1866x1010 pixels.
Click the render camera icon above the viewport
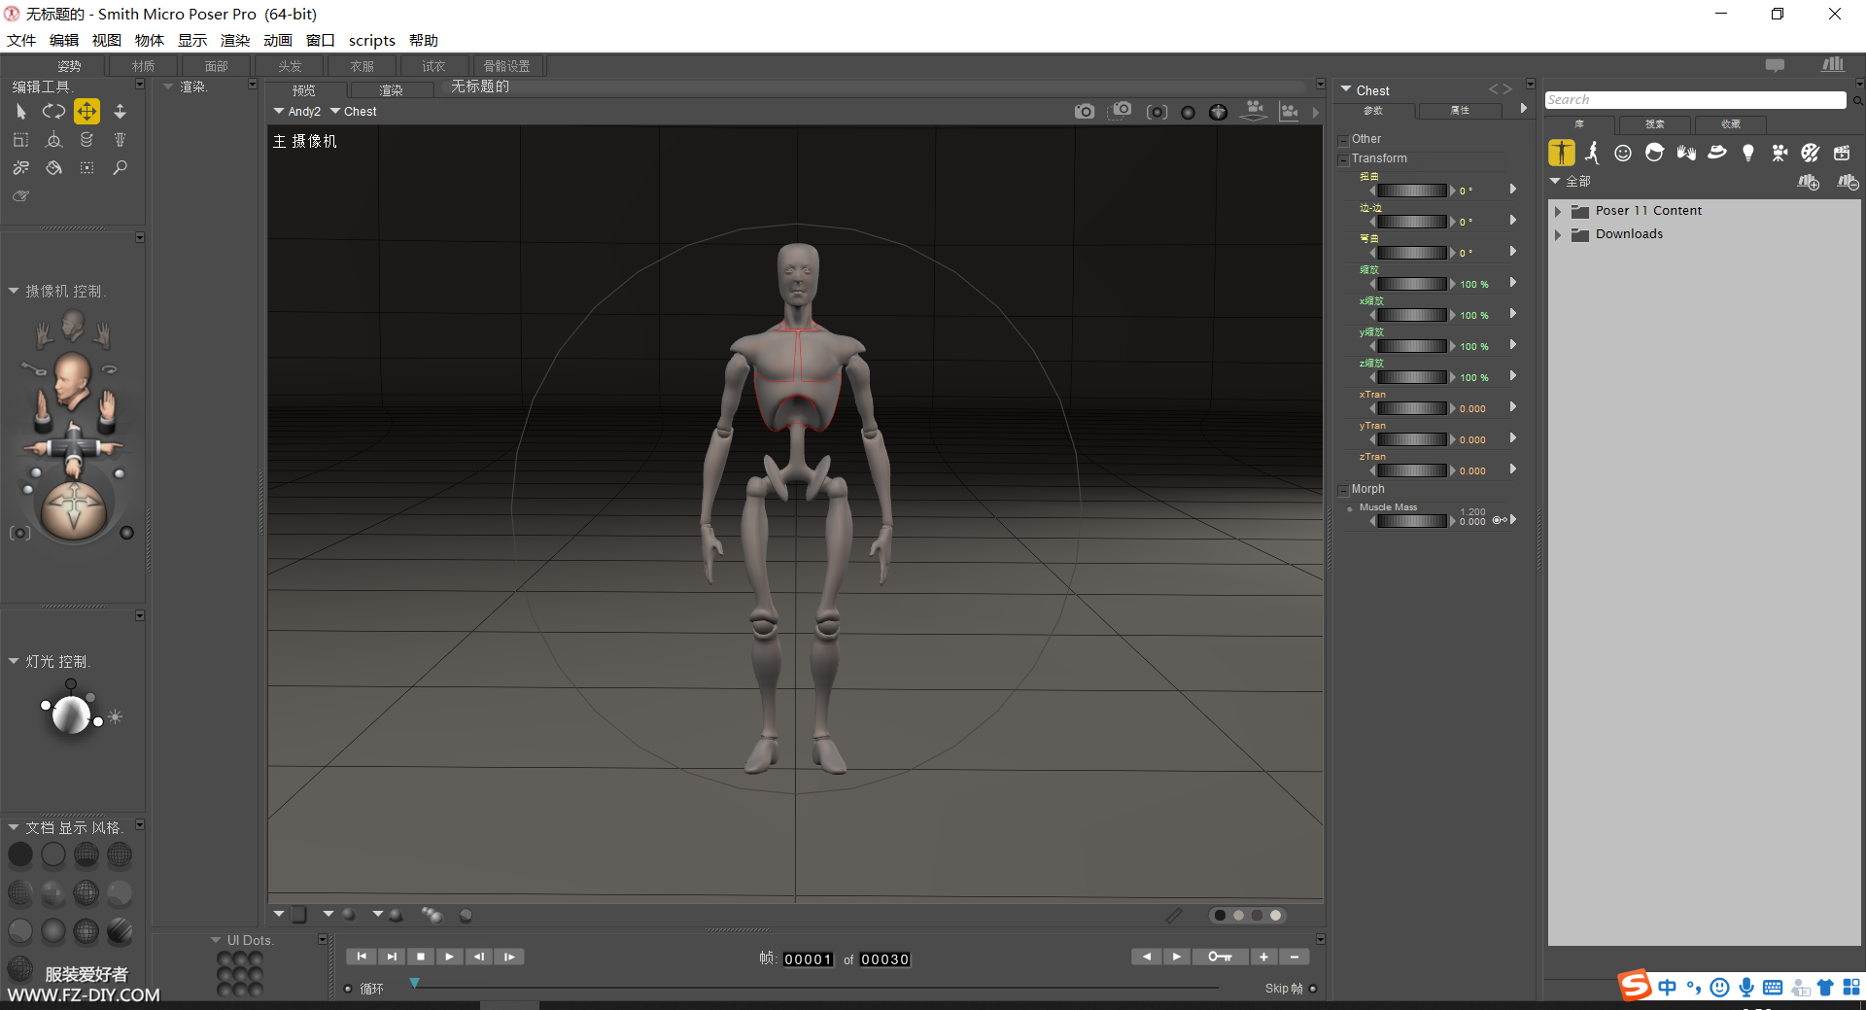[x=1085, y=112]
